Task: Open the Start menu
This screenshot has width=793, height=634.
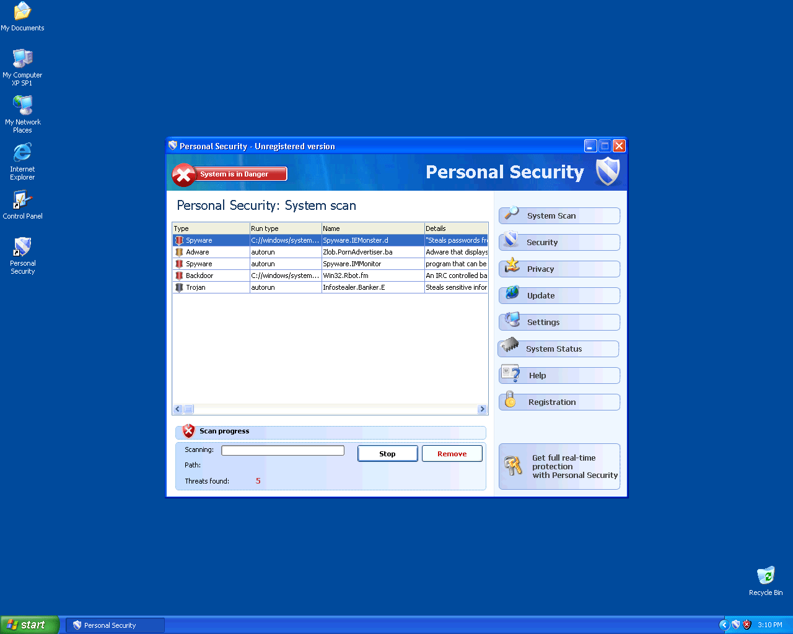Action: (29, 624)
